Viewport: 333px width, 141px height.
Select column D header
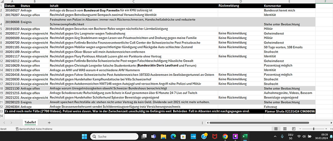point(241,1)
